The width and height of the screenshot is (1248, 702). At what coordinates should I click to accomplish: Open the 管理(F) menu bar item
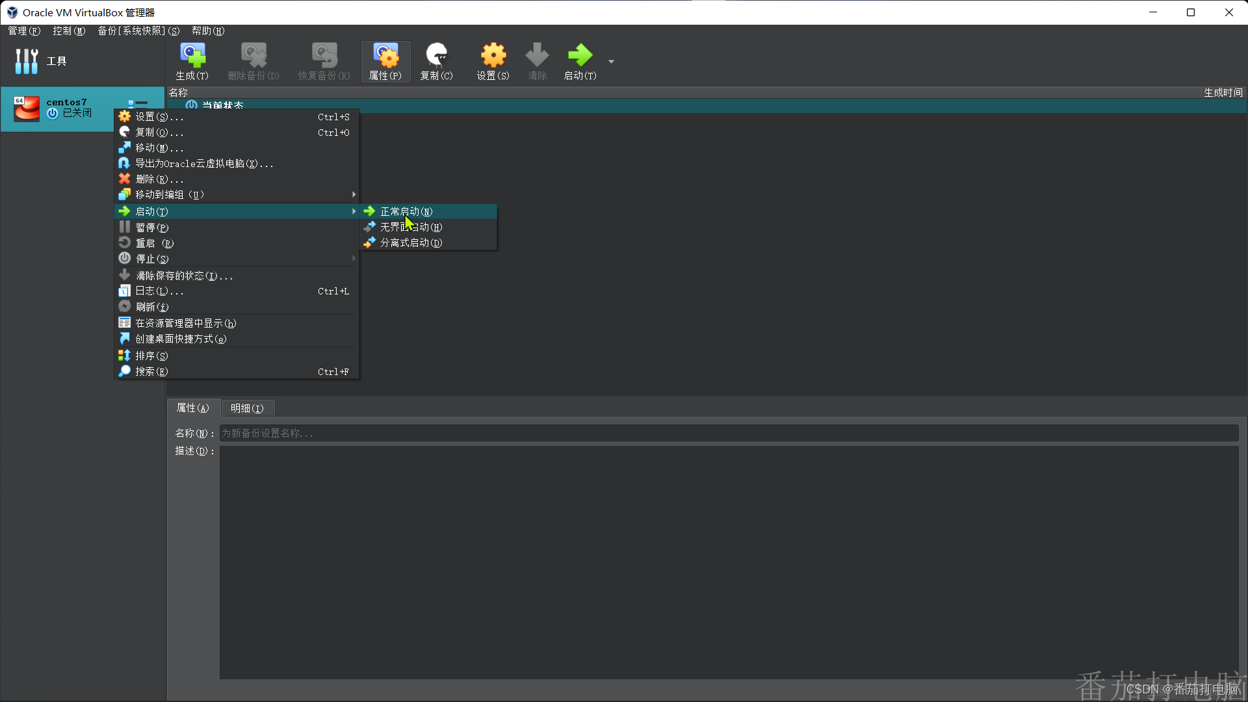tap(24, 31)
